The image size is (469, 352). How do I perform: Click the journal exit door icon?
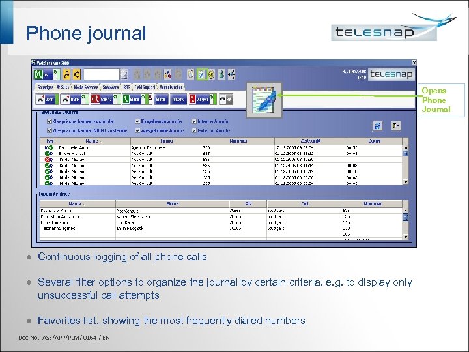[396, 126]
